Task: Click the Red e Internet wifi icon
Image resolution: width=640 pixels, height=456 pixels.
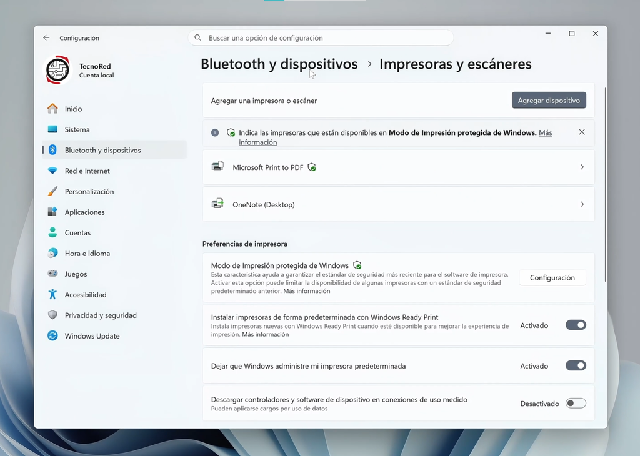Action: (52, 171)
